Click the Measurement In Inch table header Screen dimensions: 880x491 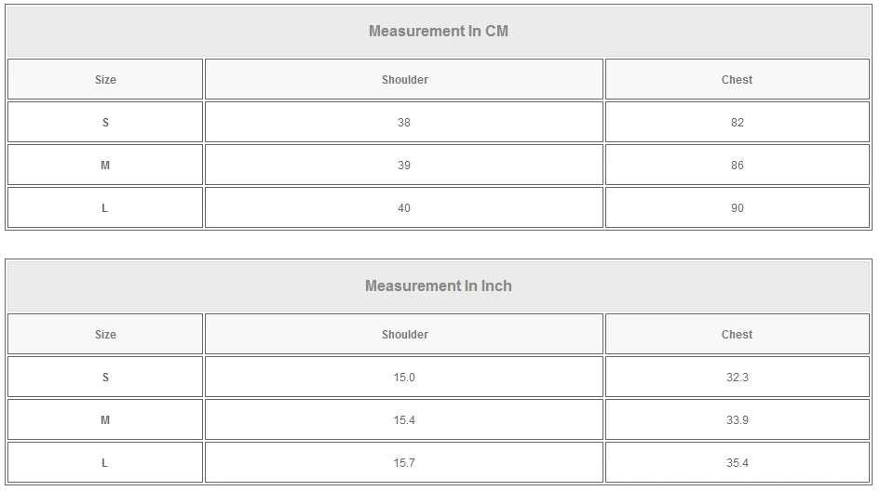click(x=439, y=285)
